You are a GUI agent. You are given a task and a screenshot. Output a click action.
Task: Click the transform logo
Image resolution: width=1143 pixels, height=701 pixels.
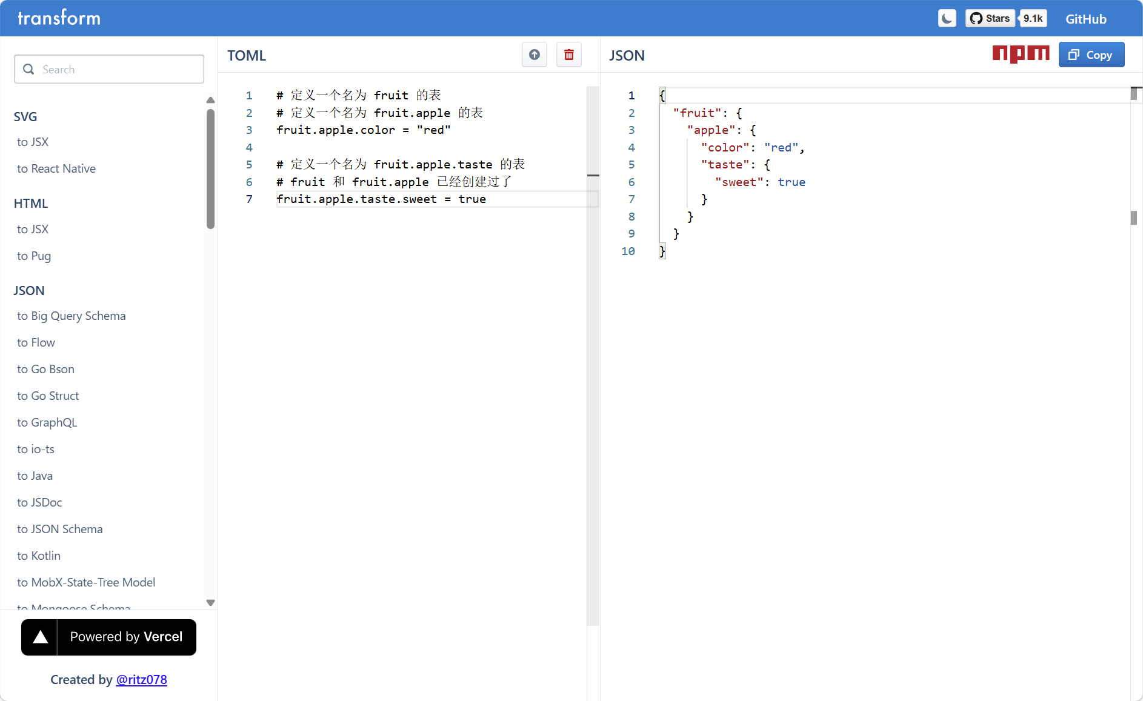point(59,18)
